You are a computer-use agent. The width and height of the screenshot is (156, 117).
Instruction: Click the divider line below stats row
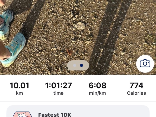point(78,102)
